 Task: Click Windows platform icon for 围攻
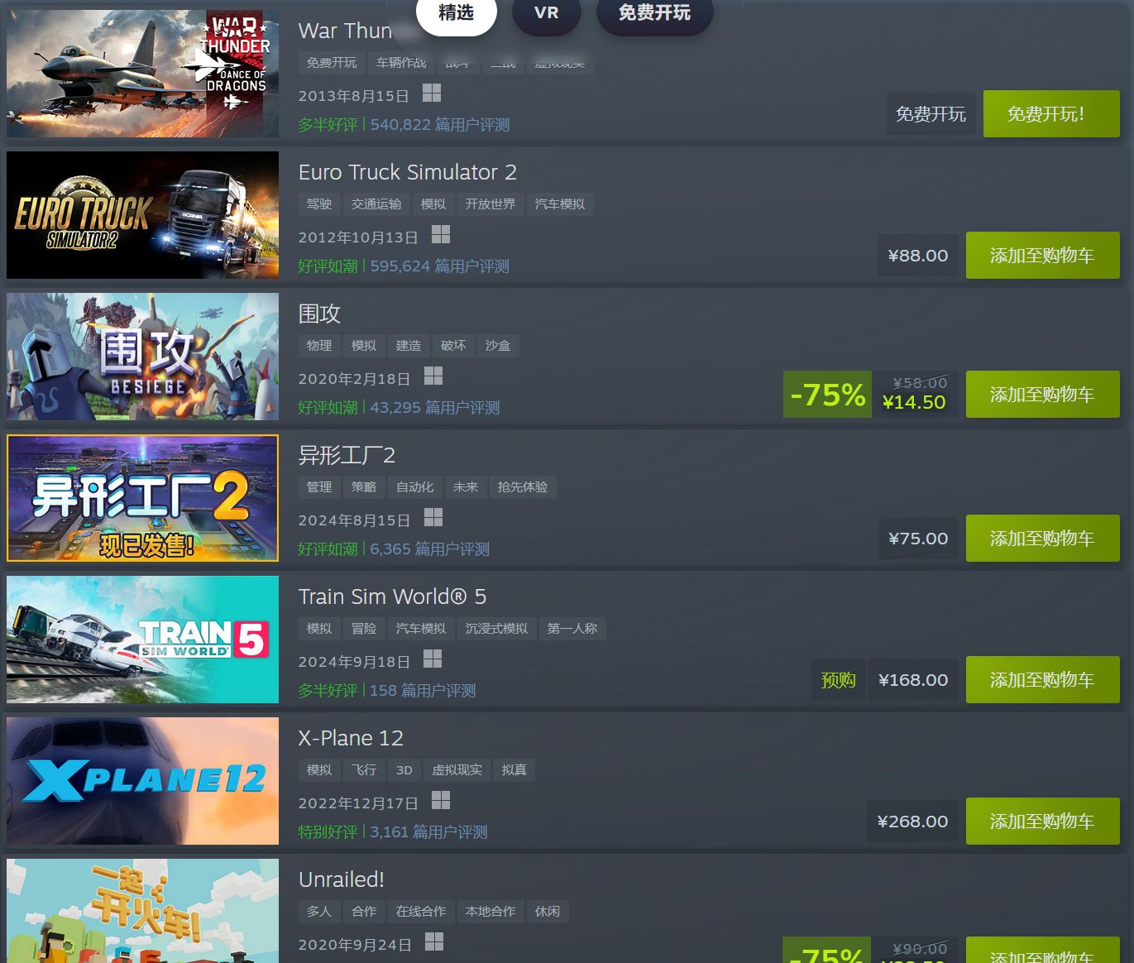[x=433, y=376]
